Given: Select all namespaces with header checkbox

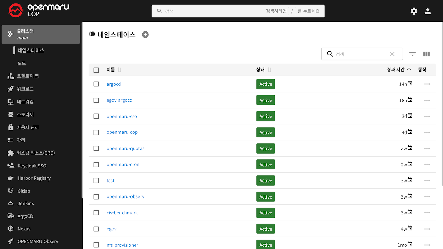Looking at the screenshot, I should [96, 70].
